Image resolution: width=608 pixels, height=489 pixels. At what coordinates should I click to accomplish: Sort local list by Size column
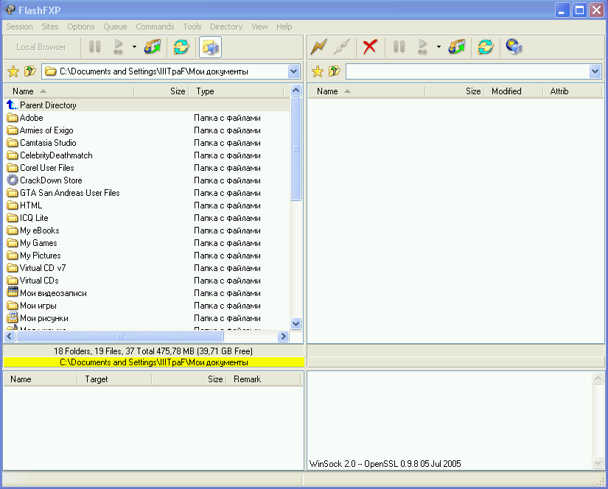161,91
